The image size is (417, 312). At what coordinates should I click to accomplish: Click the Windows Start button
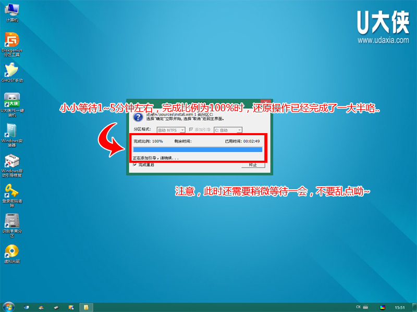[8, 306]
